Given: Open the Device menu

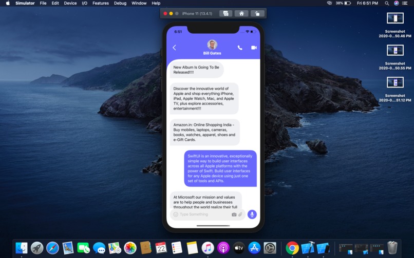Looking at the screenshot, I should tap(70, 3).
